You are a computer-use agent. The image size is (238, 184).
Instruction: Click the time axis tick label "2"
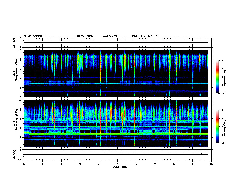click(x=61, y=164)
